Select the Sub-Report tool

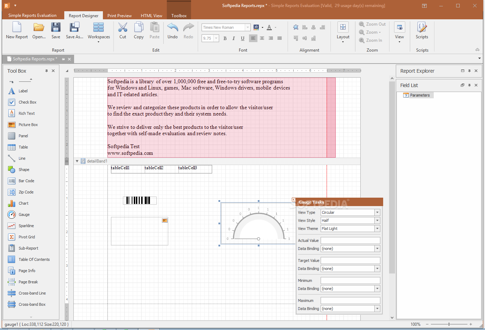(x=23, y=248)
